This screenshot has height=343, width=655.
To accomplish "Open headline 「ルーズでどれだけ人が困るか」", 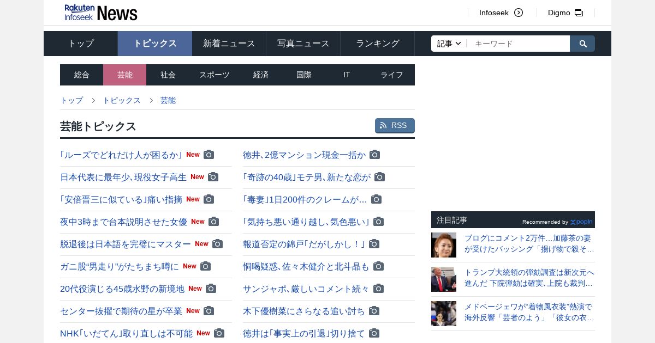I will 121,155.
